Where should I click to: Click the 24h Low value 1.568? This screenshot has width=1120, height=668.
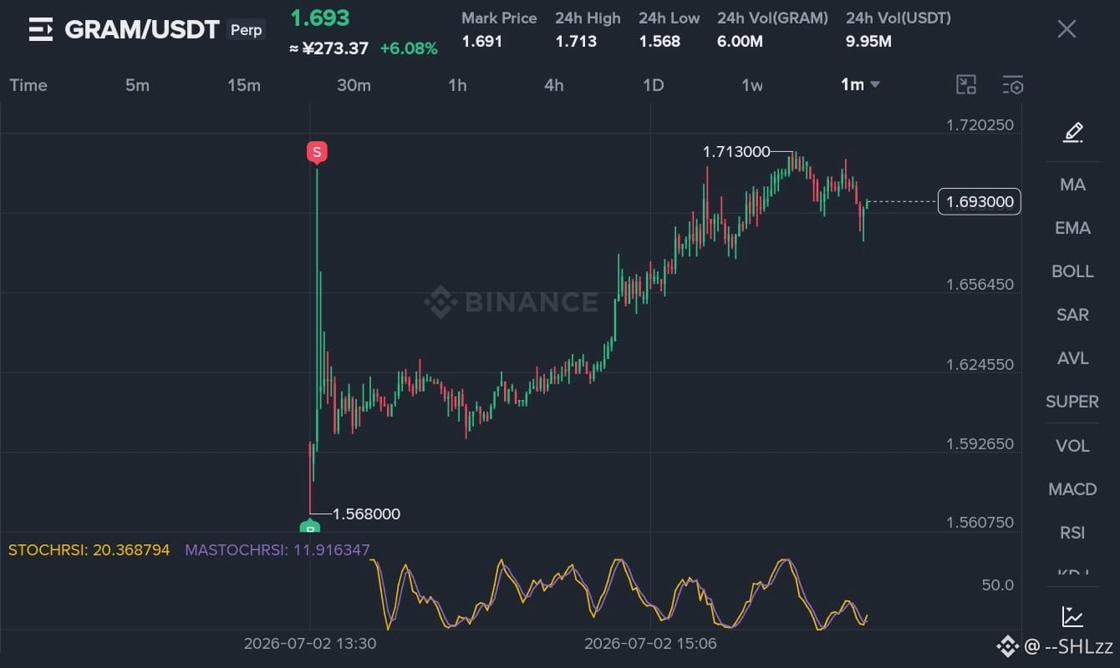(659, 41)
